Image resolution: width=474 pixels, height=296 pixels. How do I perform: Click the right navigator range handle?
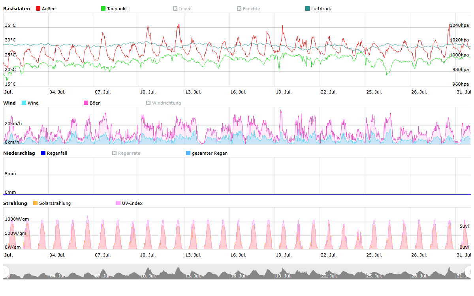[468, 272]
